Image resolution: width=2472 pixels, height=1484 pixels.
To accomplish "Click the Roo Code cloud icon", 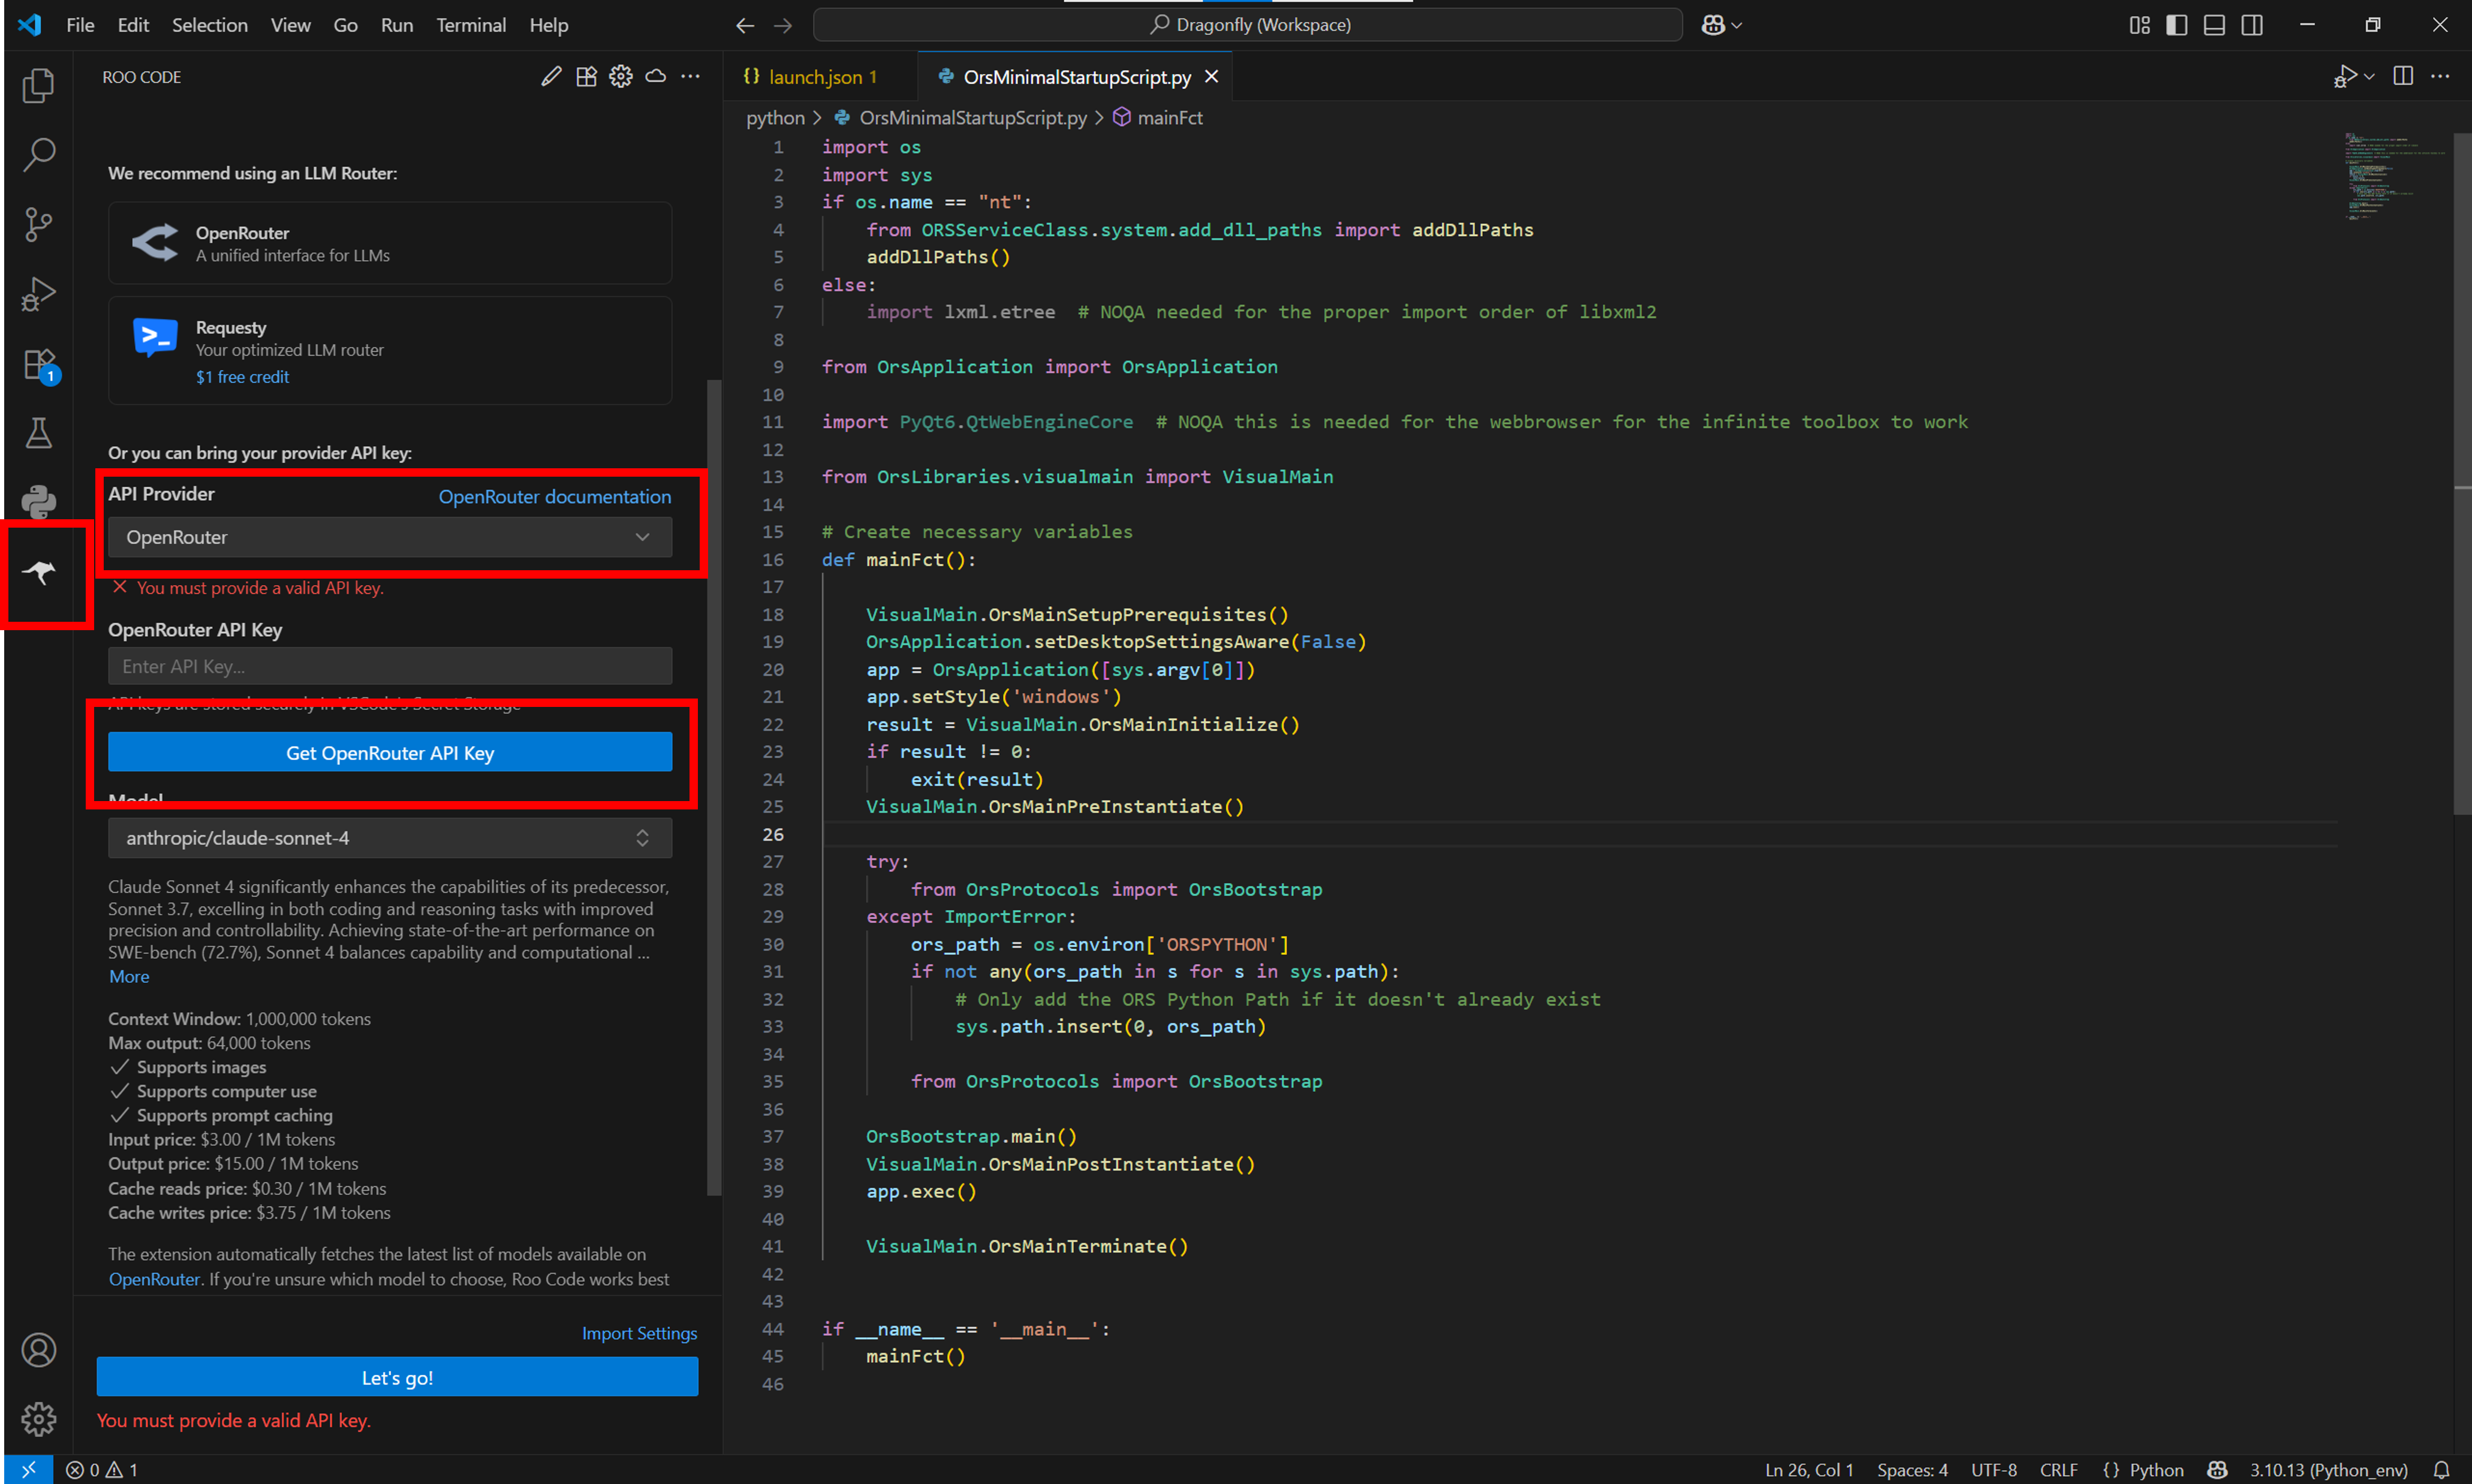I will [656, 77].
